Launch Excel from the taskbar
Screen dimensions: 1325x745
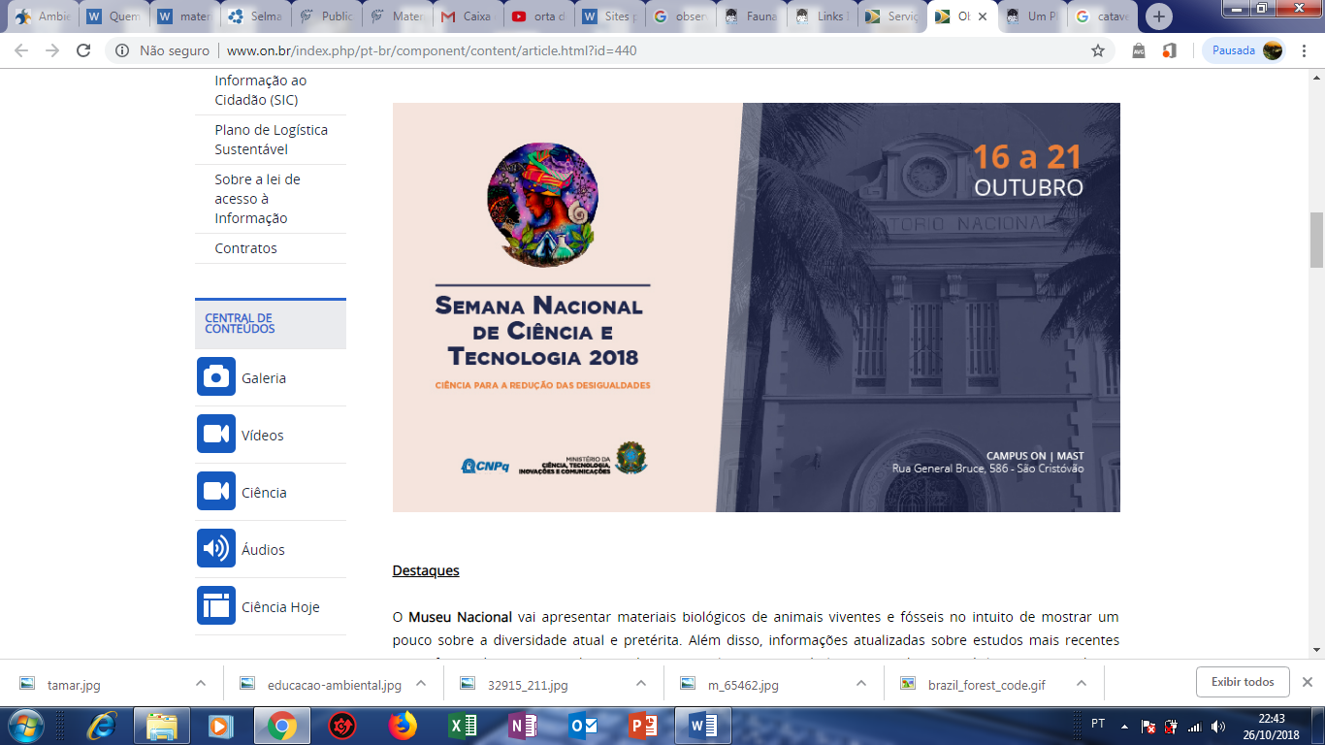click(x=462, y=726)
